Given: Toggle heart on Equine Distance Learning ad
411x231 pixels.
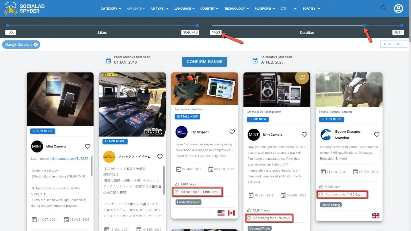Looking at the screenshot, I should 376,134.
